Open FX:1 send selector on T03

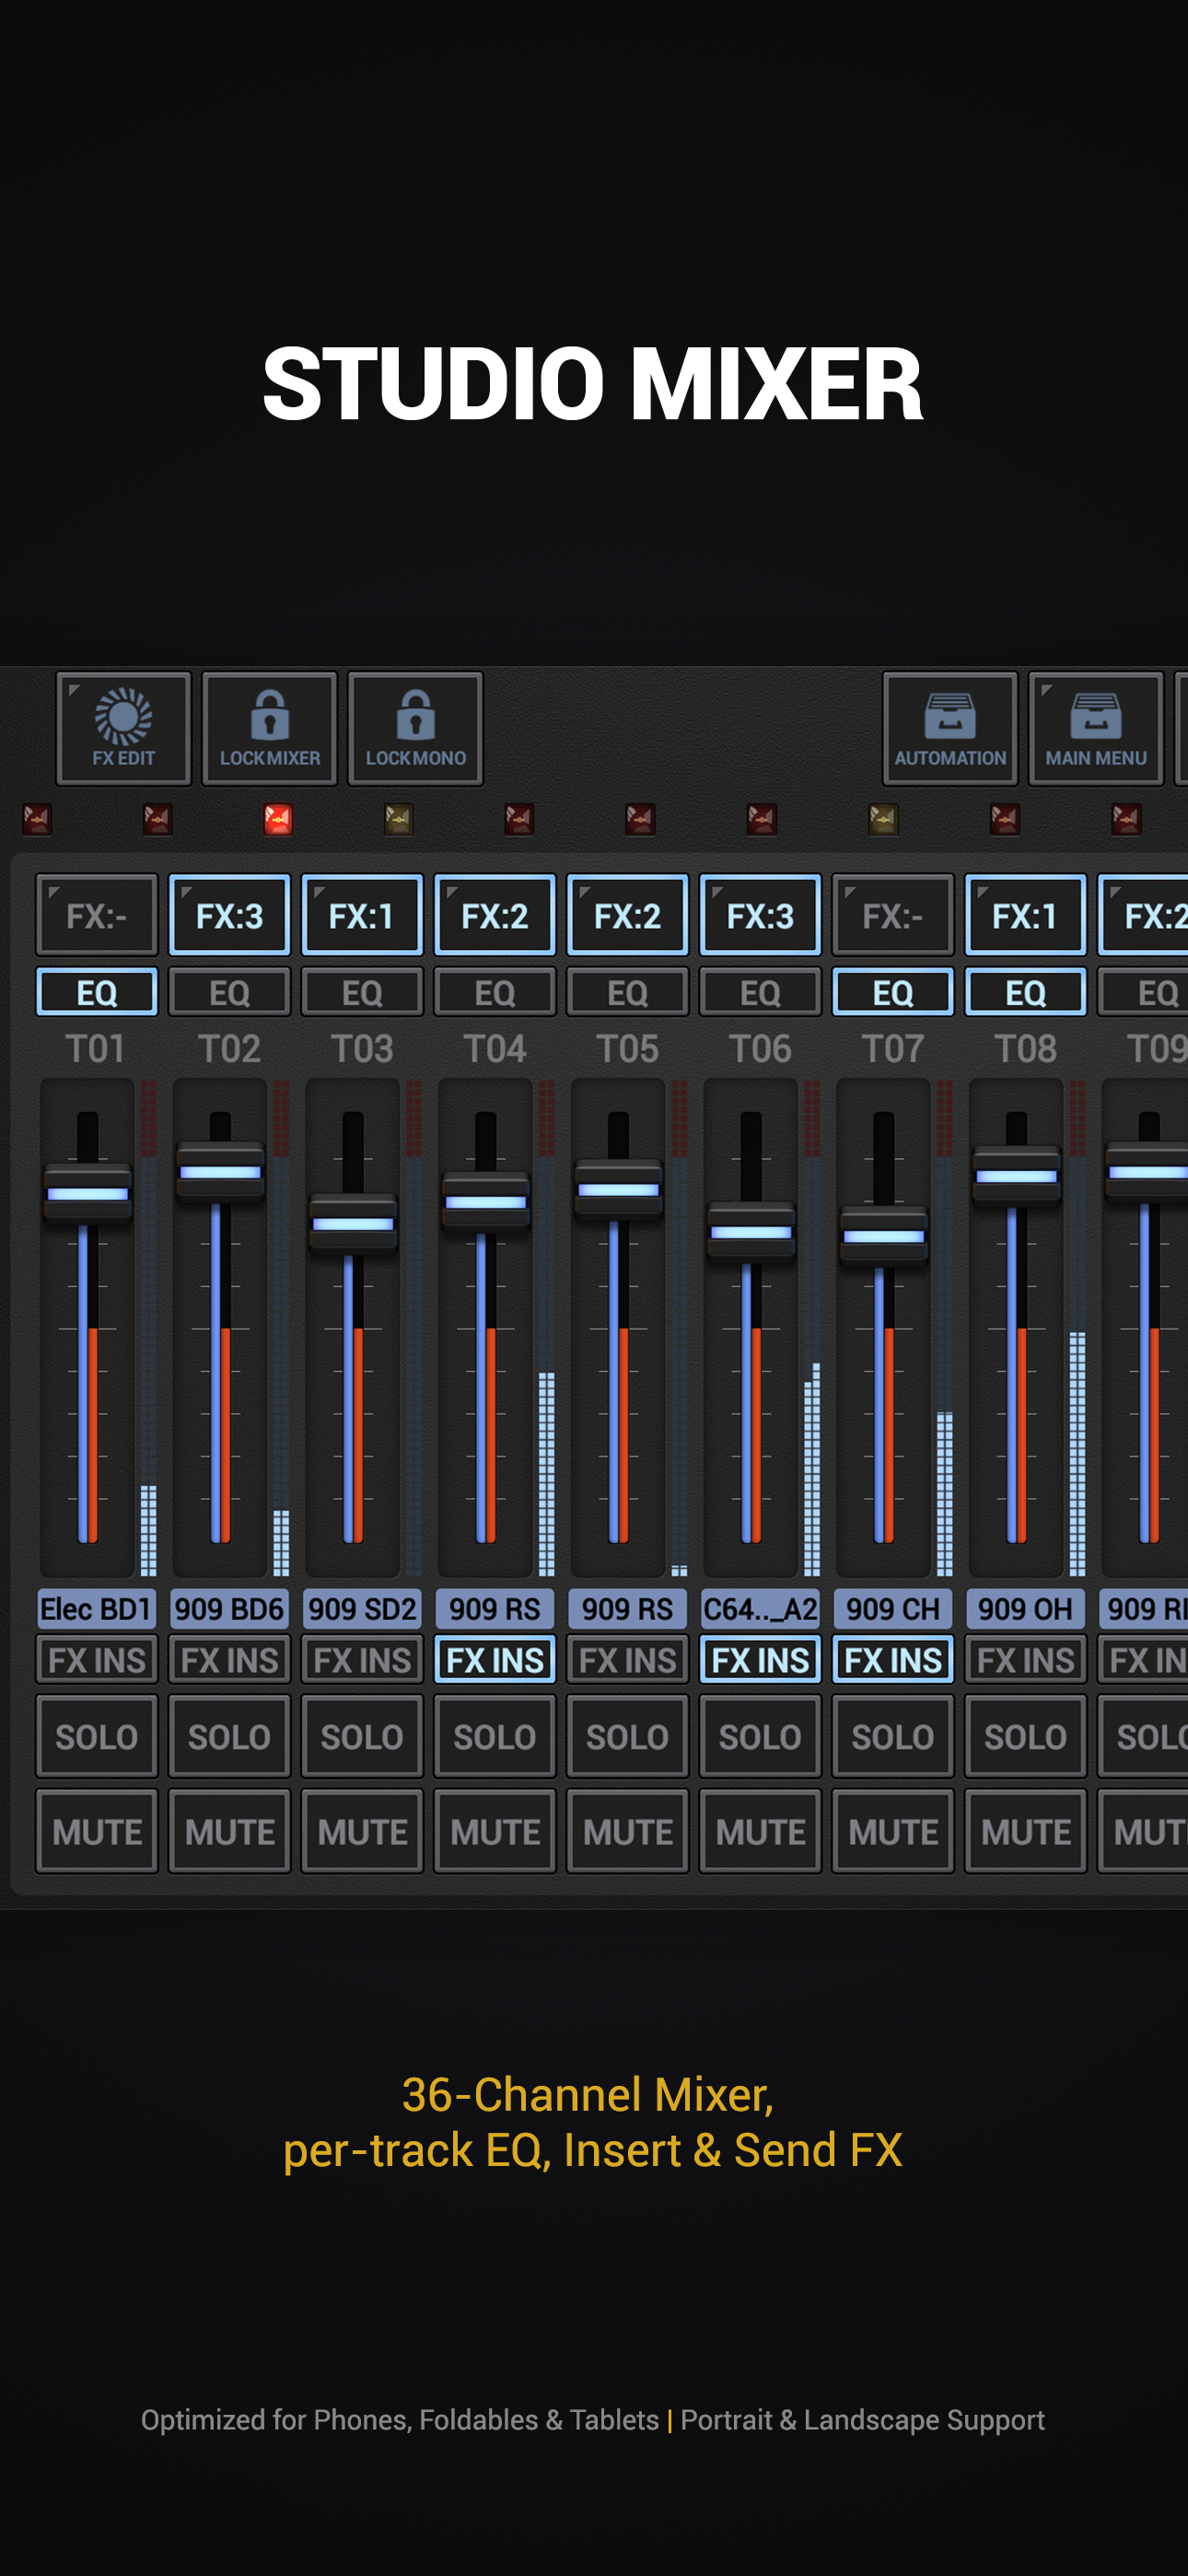point(362,915)
